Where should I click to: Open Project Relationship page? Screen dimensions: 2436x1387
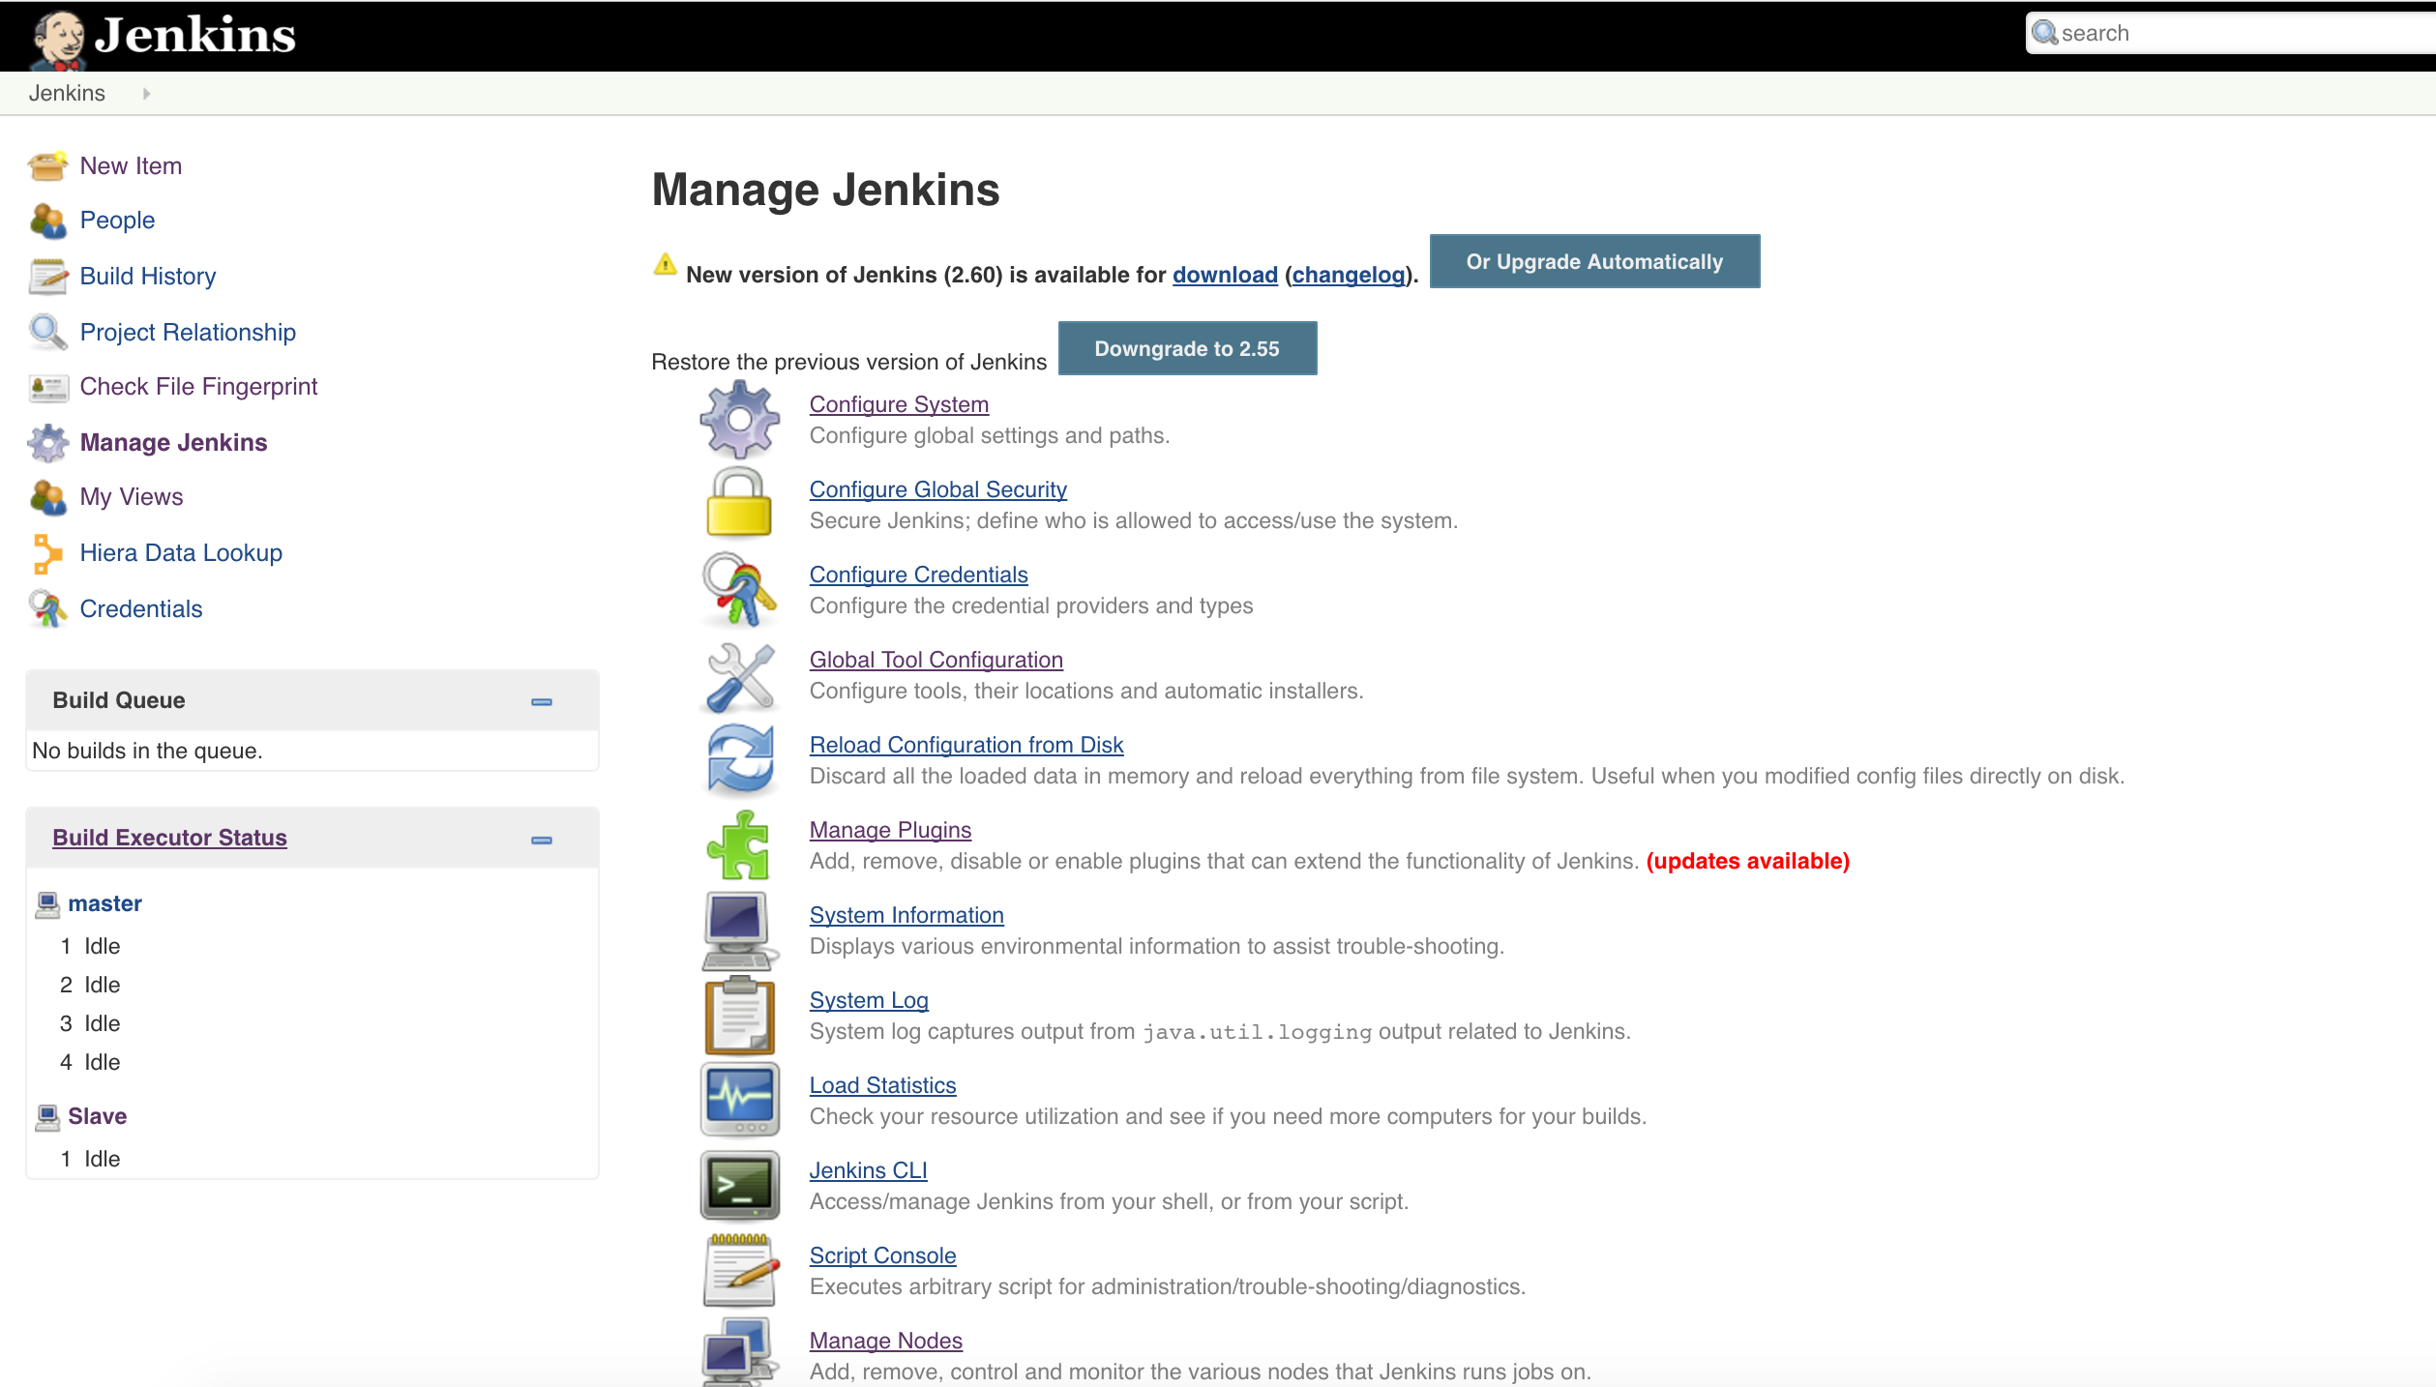click(188, 333)
